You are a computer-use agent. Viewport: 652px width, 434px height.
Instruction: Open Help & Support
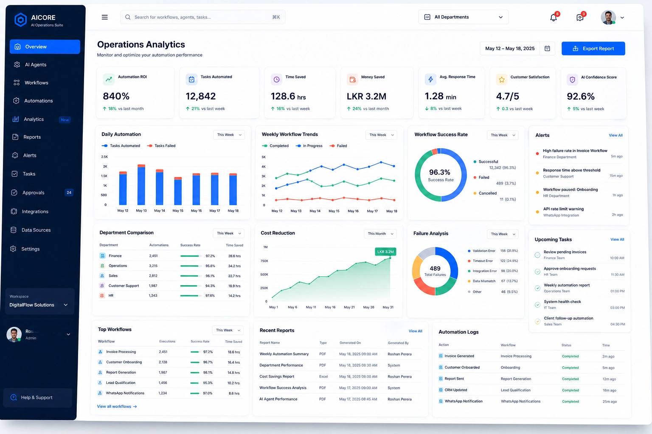[37, 398]
